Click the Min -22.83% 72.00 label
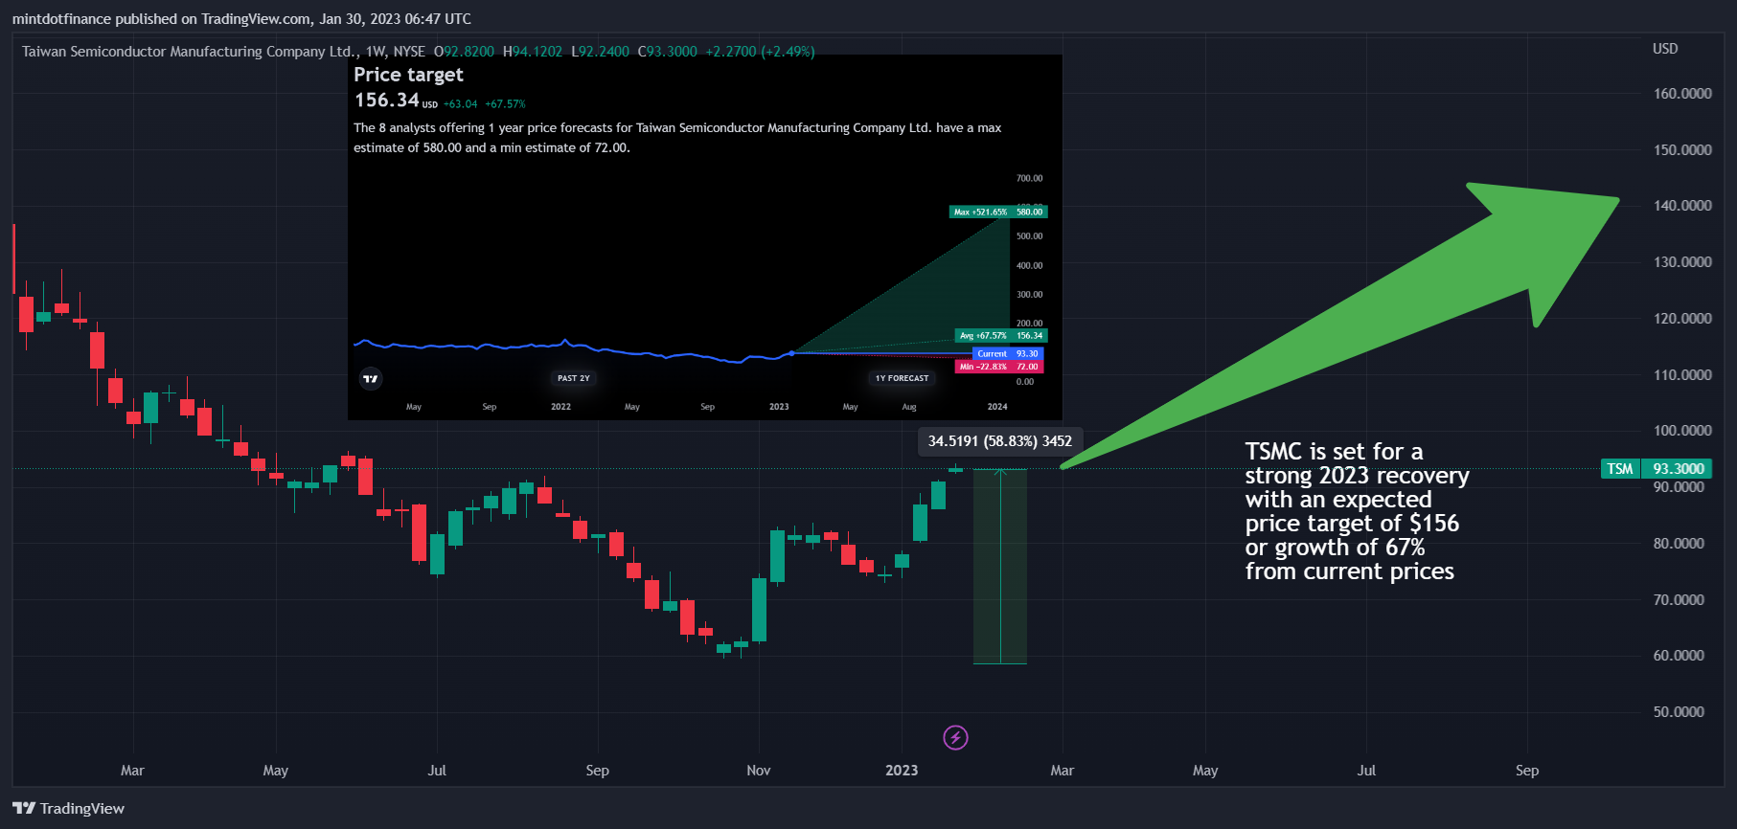 pyautogui.click(x=1000, y=366)
